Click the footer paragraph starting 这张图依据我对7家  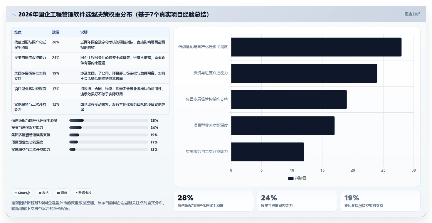89,206
